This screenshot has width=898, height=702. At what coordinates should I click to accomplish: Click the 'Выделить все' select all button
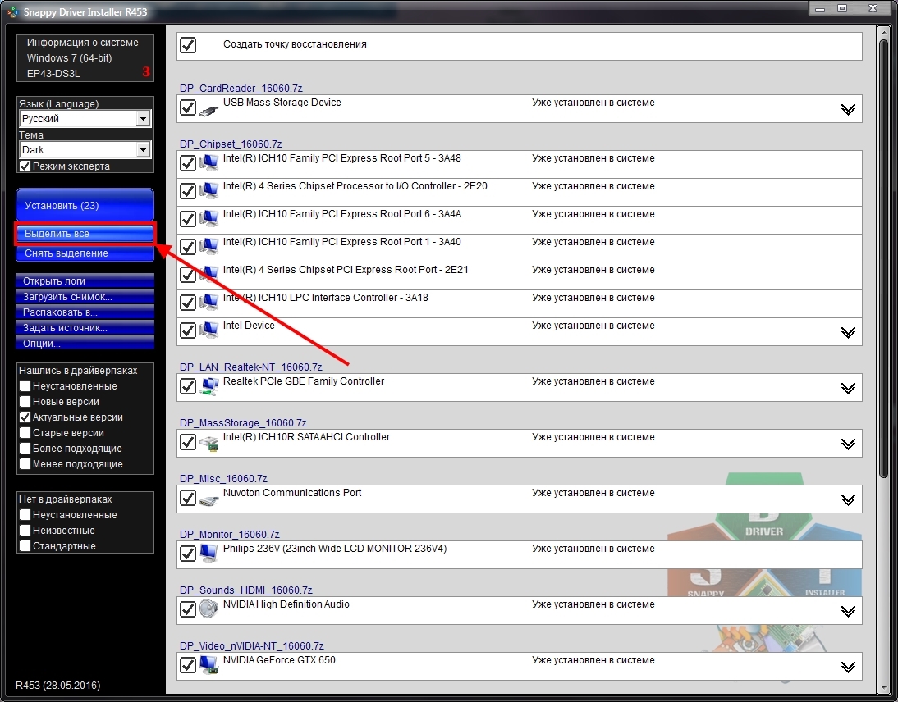pyautogui.click(x=85, y=234)
